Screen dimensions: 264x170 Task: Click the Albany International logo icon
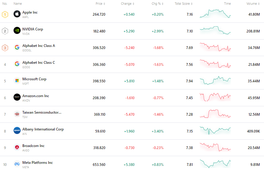coord(17,131)
